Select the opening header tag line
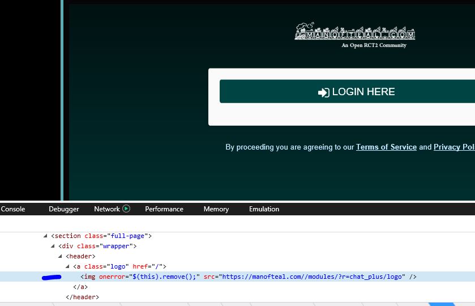475x306 pixels. [x=80, y=256]
